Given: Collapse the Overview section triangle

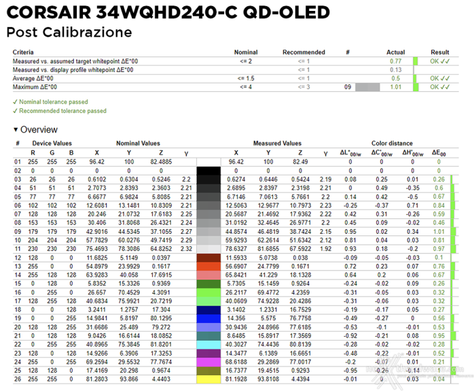Looking at the screenshot, I should click(x=16, y=129).
